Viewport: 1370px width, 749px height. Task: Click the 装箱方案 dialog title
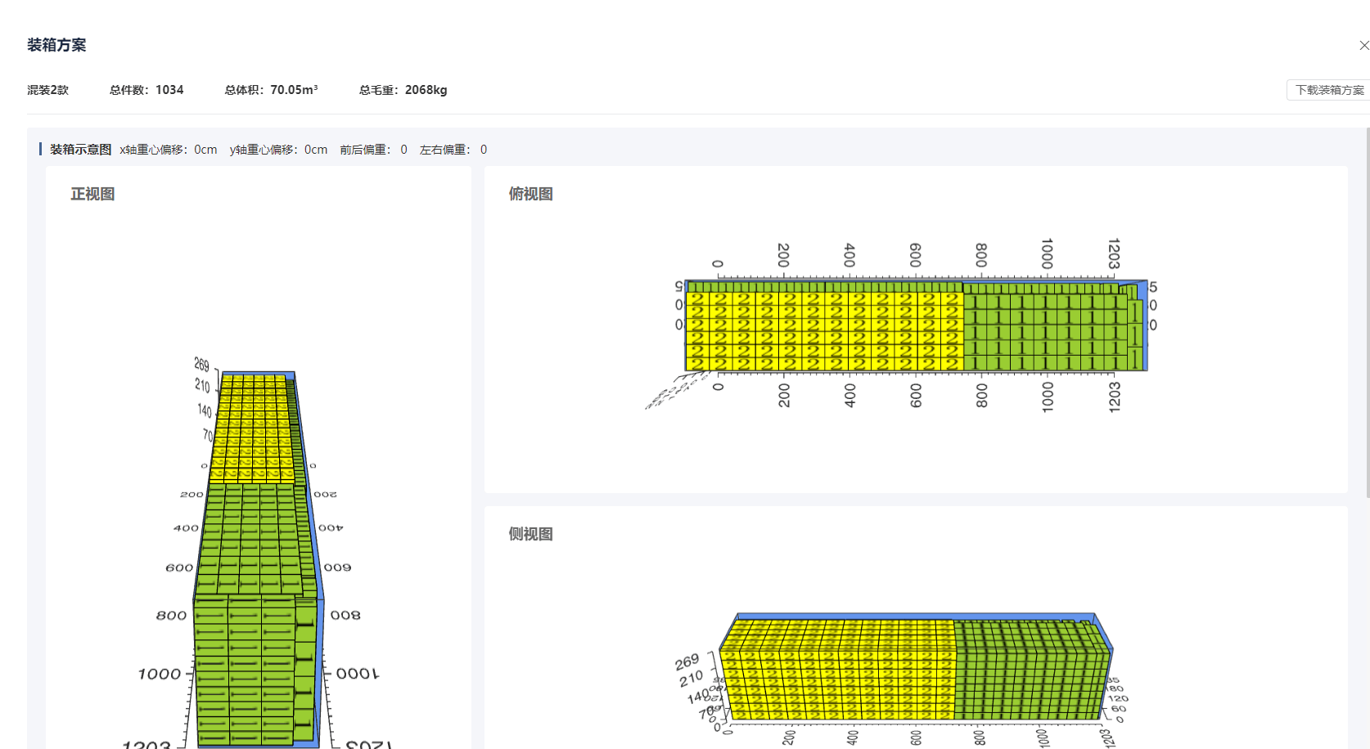coord(56,45)
